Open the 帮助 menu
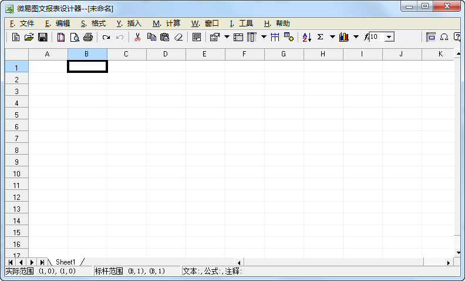465x281 pixels. [277, 24]
